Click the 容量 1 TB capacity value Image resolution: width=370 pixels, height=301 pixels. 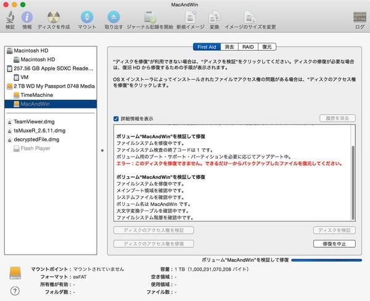212,269
